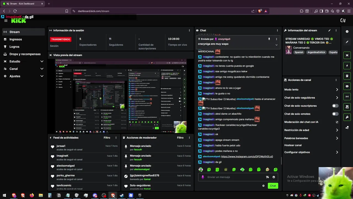
Task: Click the pin icon on the pinned message
Action: coord(269,39)
